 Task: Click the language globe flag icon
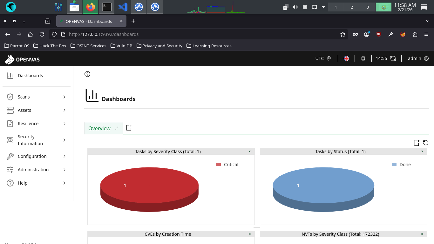[x=346, y=58]
